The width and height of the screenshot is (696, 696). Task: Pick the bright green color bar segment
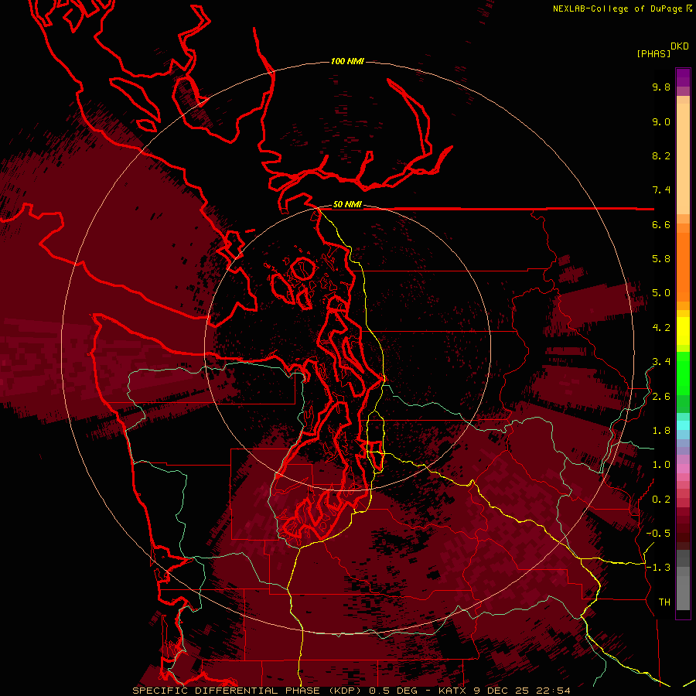click(x=683, y=377)
